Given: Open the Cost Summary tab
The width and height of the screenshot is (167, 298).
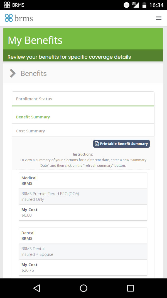Looking at the screenshot, I should tap(30, 131).
